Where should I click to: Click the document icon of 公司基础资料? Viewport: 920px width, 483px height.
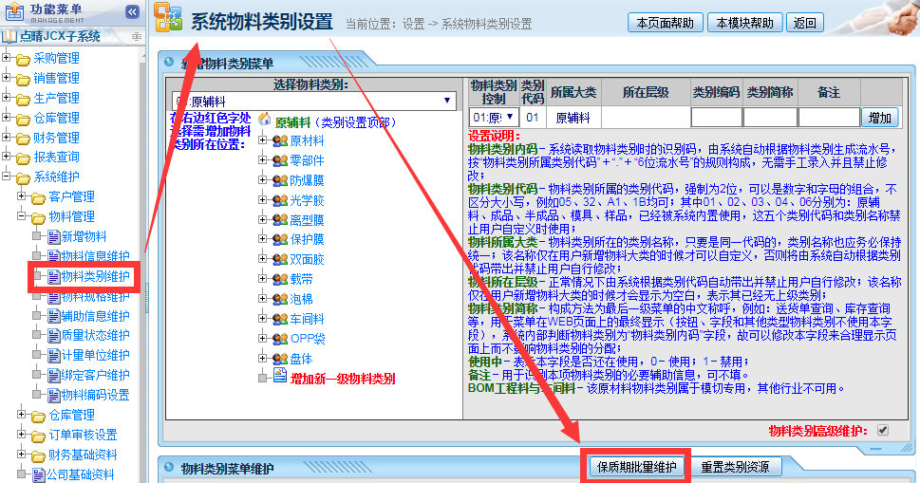(38, 474)
